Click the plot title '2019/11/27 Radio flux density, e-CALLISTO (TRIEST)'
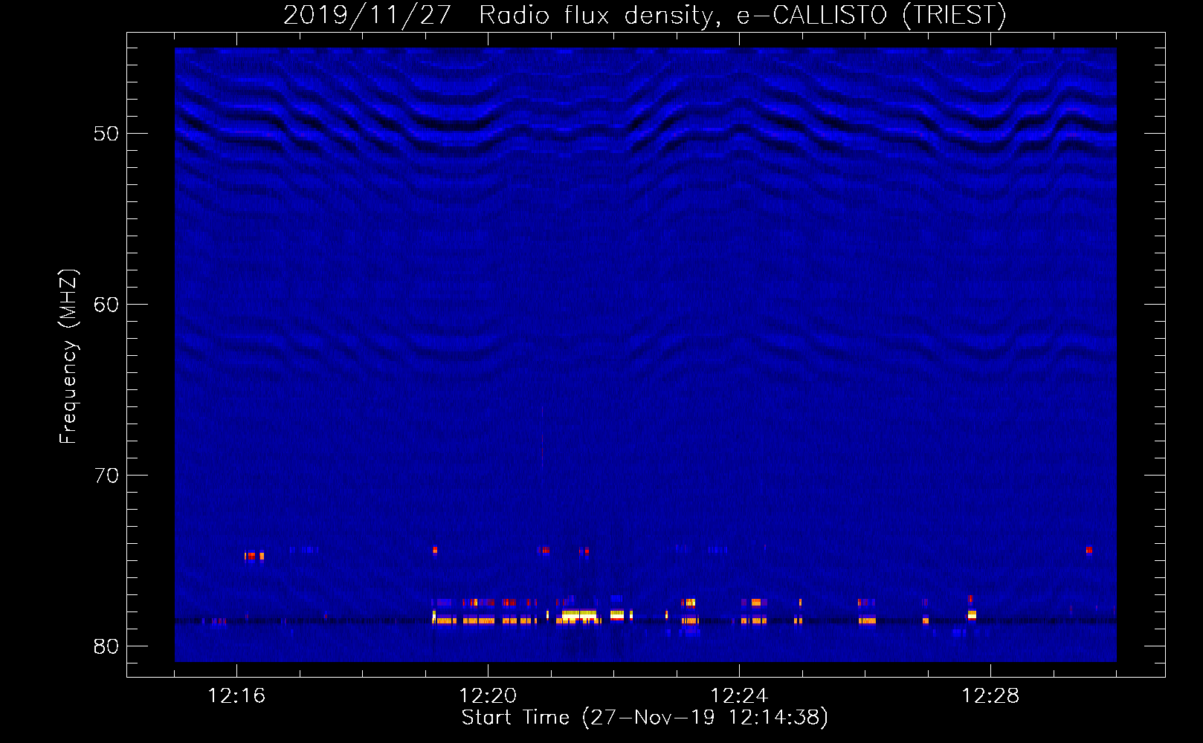This screenshot has width=1203, height=743. [x=645, y=15]
